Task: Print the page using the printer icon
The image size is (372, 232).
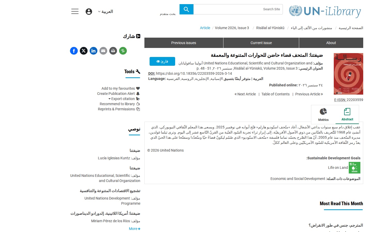Action: click(113, 51)
